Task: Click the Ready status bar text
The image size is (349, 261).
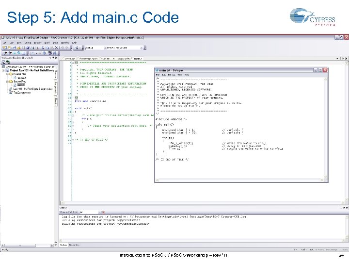Action: [5, 250]
